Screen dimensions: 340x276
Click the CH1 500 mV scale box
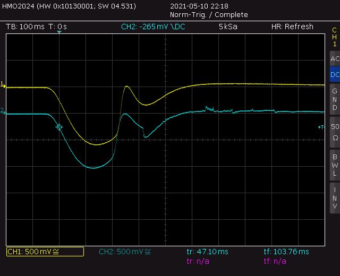tap(45, 252)
